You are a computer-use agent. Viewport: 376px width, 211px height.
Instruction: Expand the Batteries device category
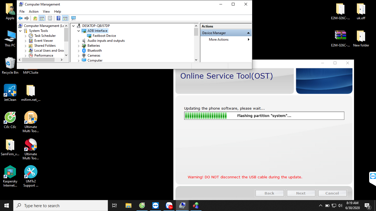(78, 46)
